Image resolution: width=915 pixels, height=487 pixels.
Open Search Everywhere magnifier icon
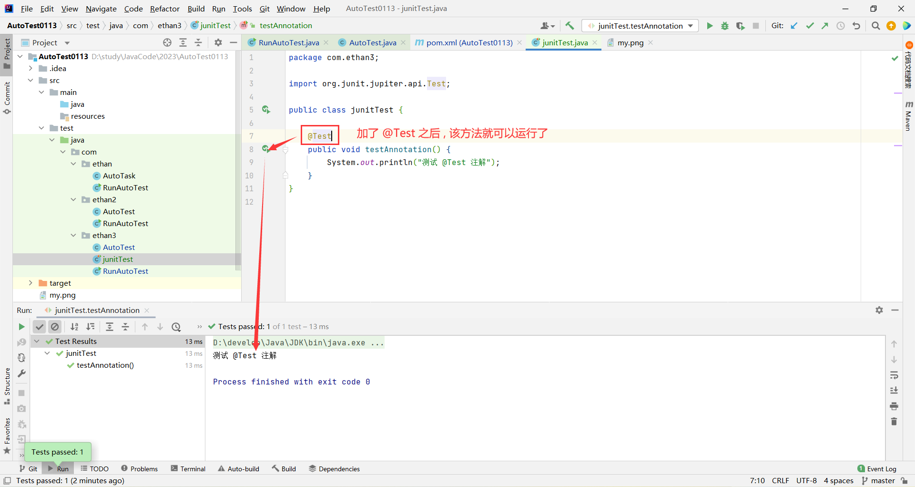point(875,26)
